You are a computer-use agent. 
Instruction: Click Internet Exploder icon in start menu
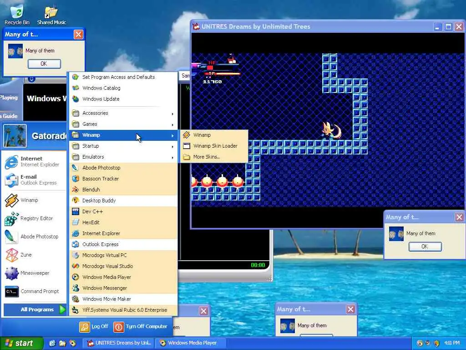11,162
